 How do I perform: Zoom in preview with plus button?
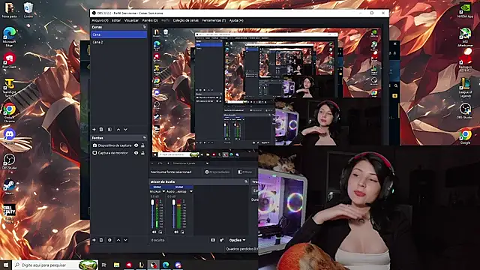[168, 163]
